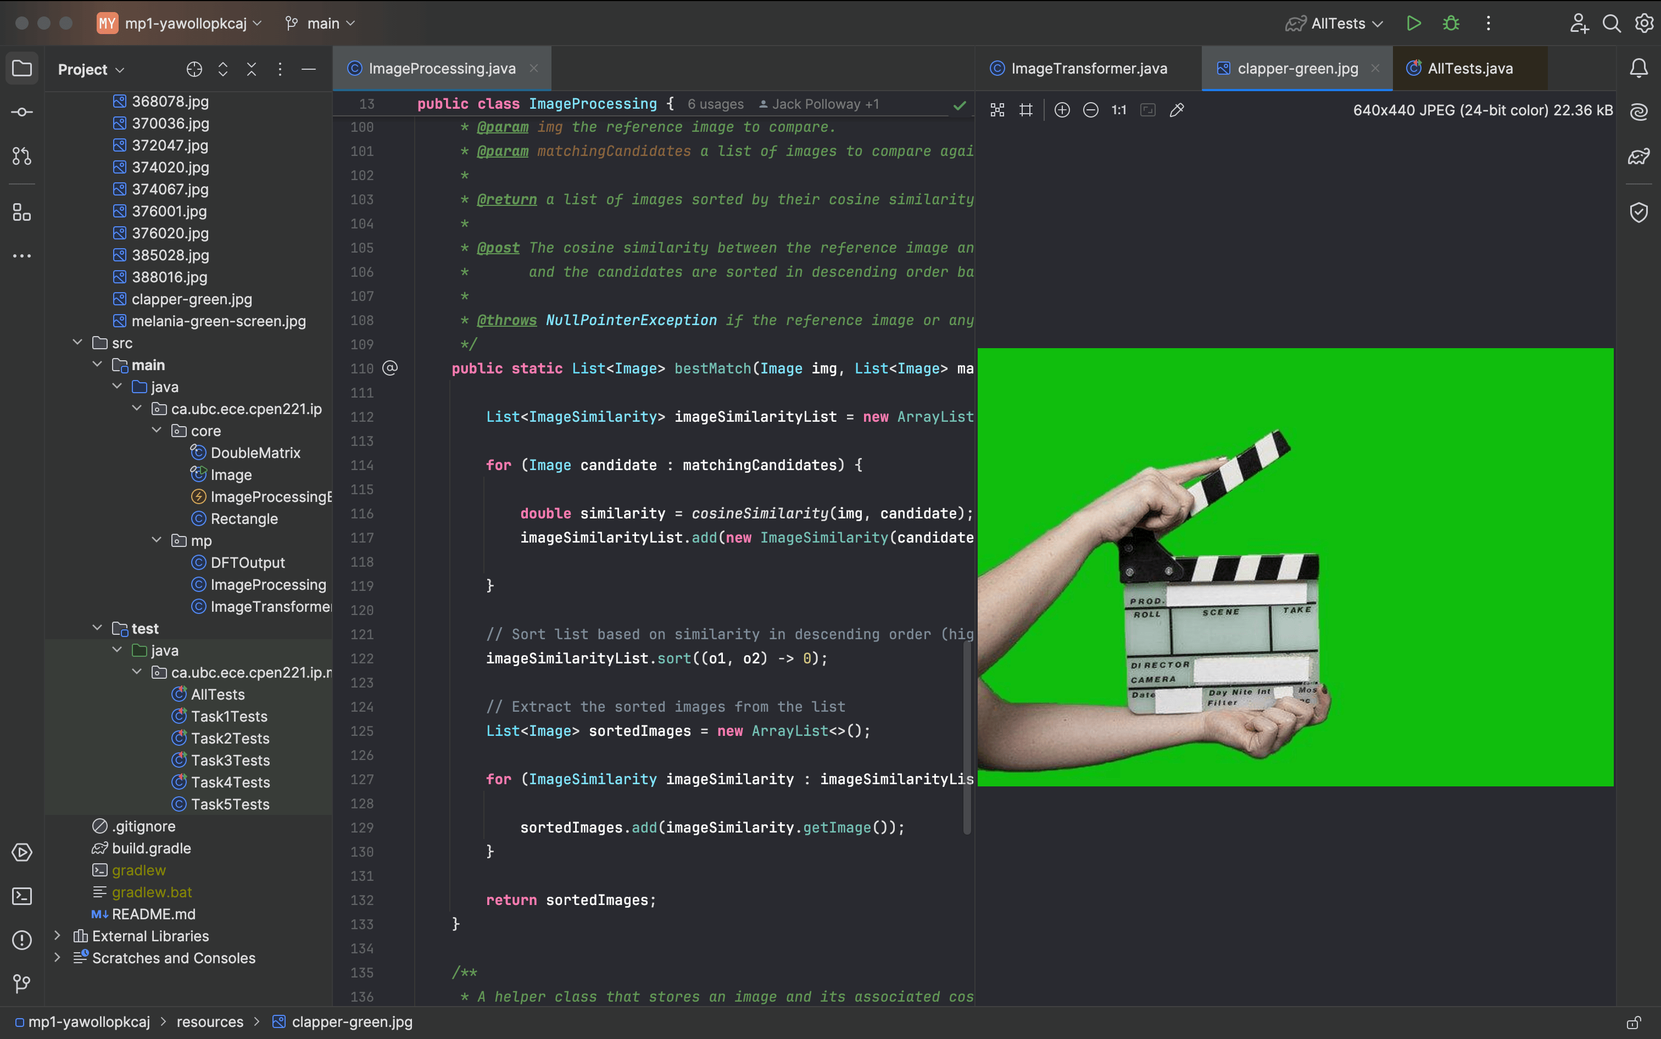Image resolution: width=1661 pixels, height=1039 pixels.
Task: Switch to ImageProcessing.java tab
Action: coord(442,68)
